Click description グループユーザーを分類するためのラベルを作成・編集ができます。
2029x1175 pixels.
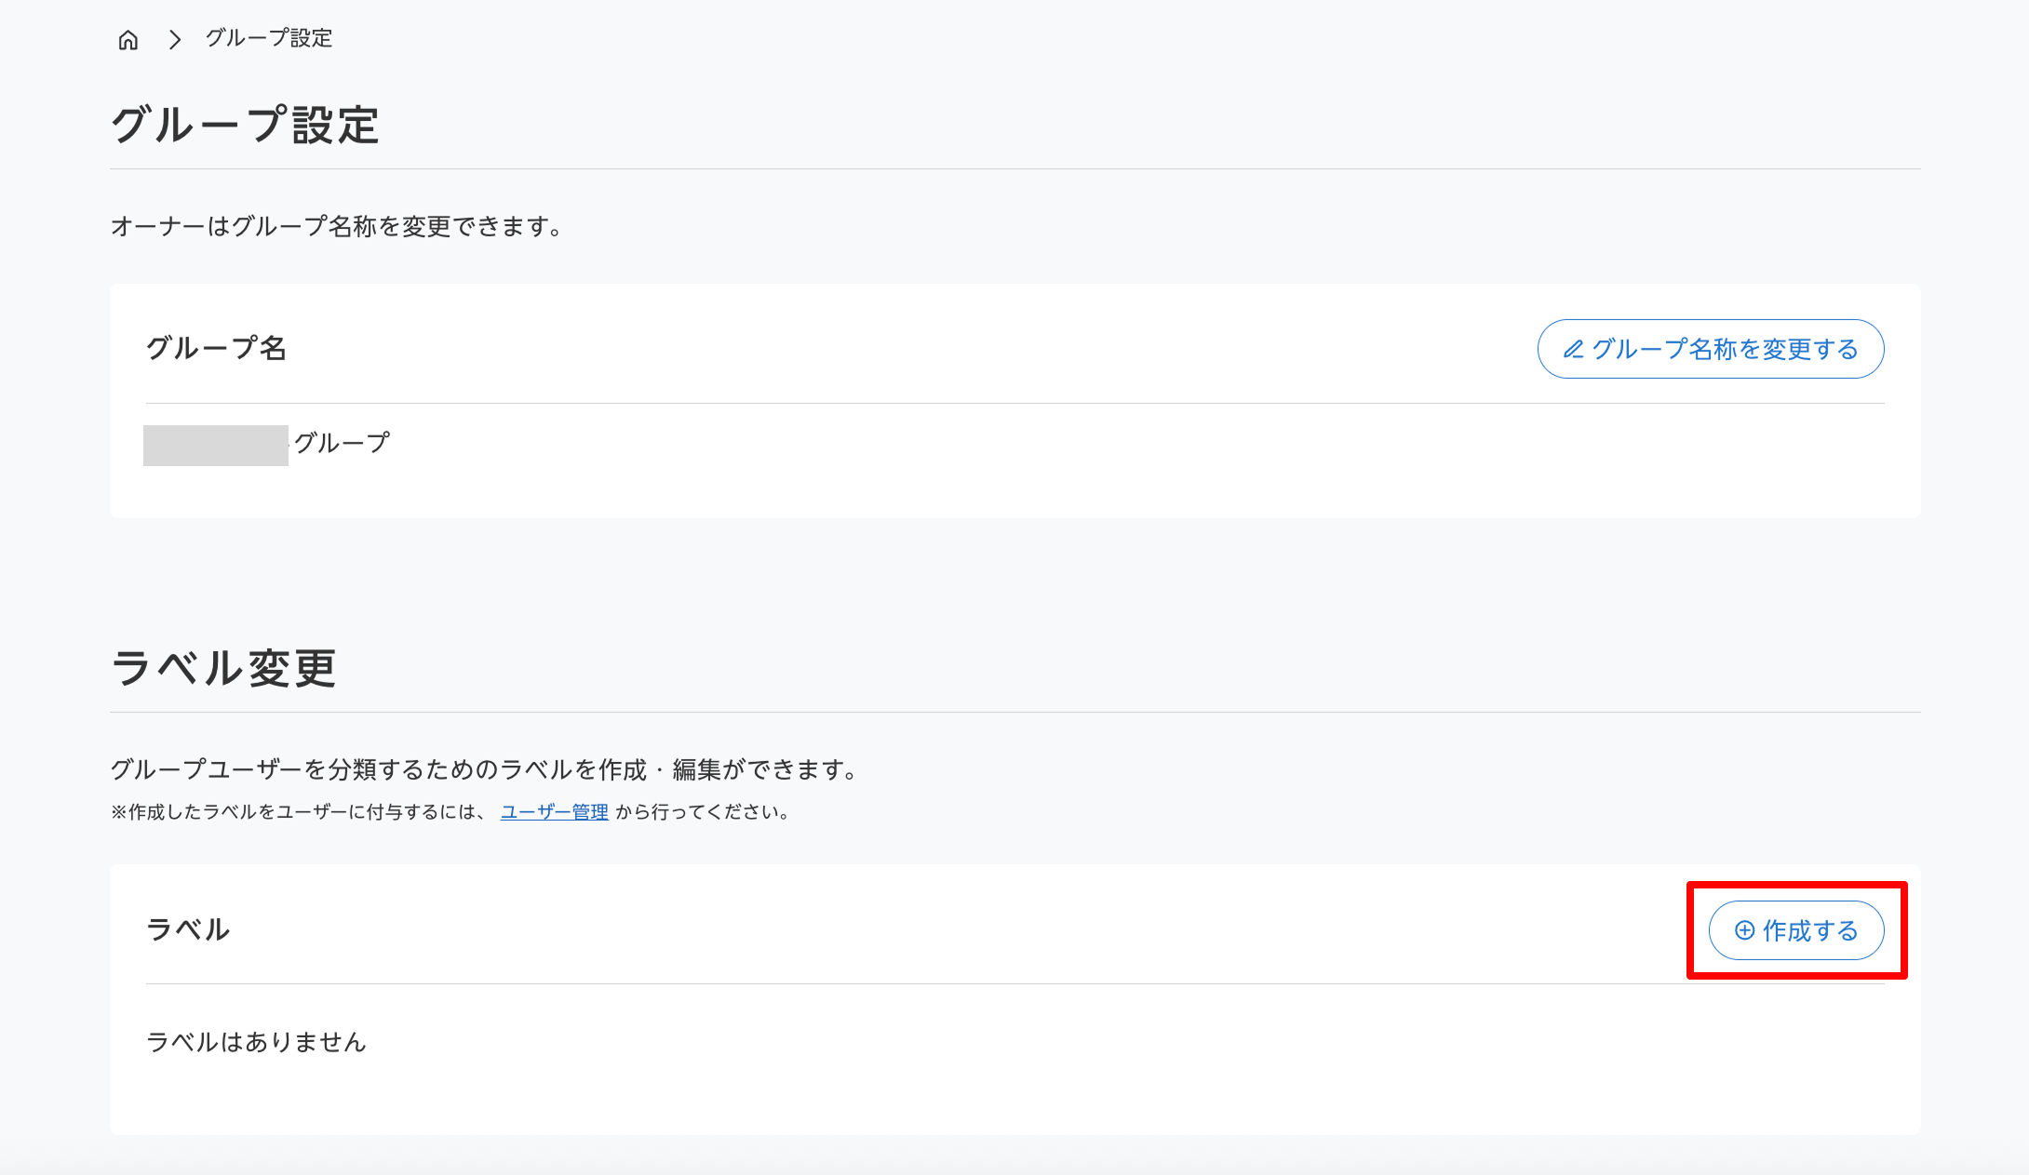(485, 769)
